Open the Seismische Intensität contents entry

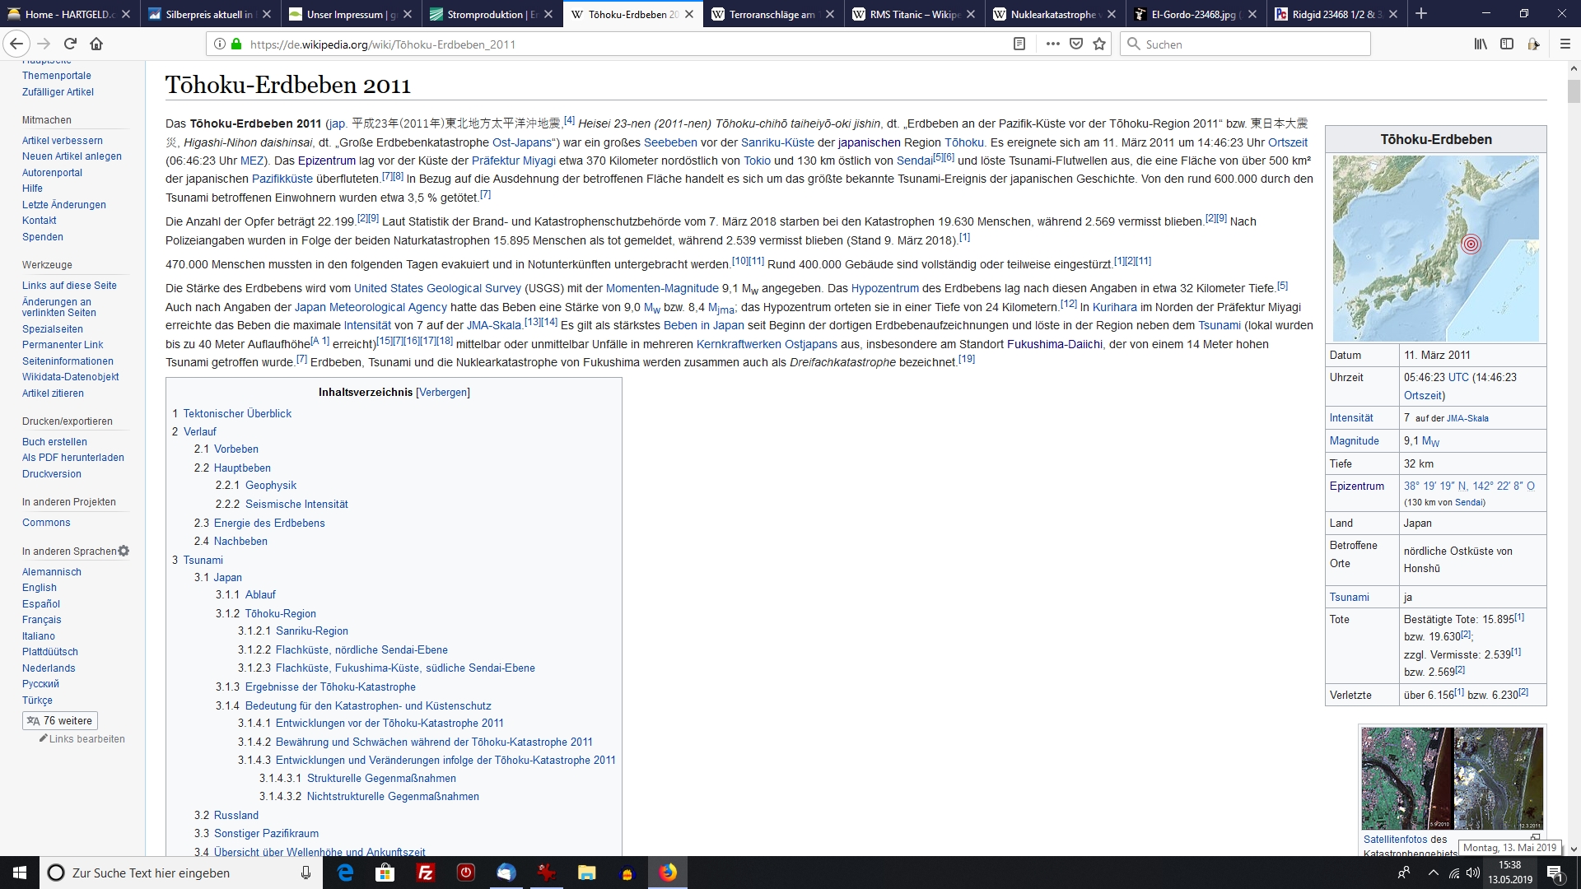coord(296,504)
